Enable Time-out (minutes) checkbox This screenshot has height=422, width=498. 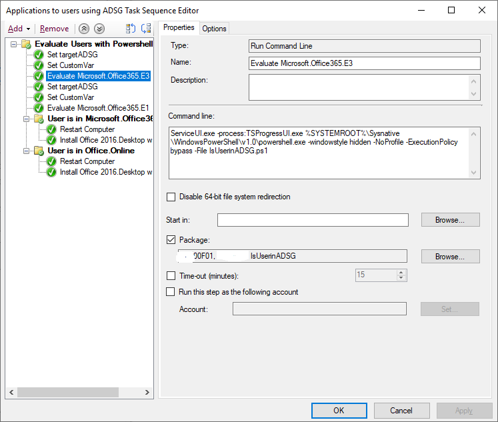(171, 275)
